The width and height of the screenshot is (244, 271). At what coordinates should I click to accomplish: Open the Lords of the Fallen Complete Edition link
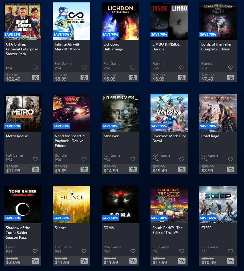point(217,47)
